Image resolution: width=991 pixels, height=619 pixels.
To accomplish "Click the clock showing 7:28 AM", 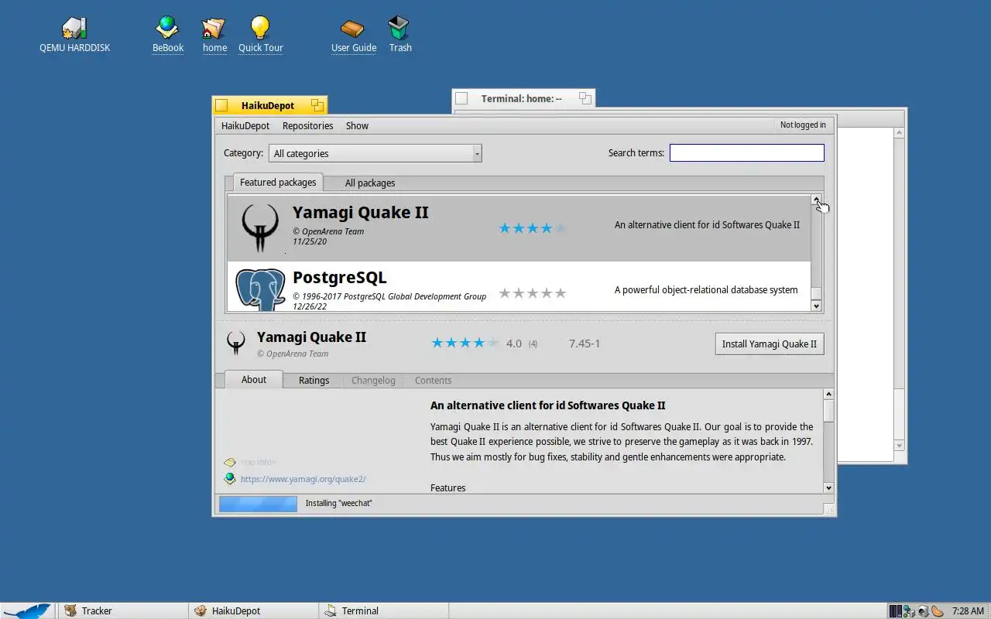I will coord(968,610).
